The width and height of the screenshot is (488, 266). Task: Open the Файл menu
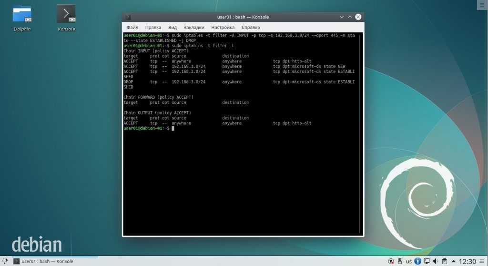tap(132, 28)
